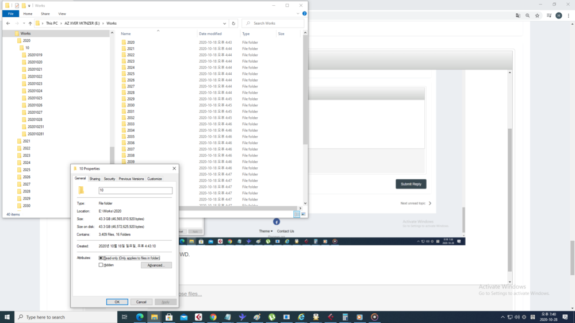The width and height of the screenshot is (575, 323).
Task: Expand the address bar history dropdown
Action: [x=224, y=24]
